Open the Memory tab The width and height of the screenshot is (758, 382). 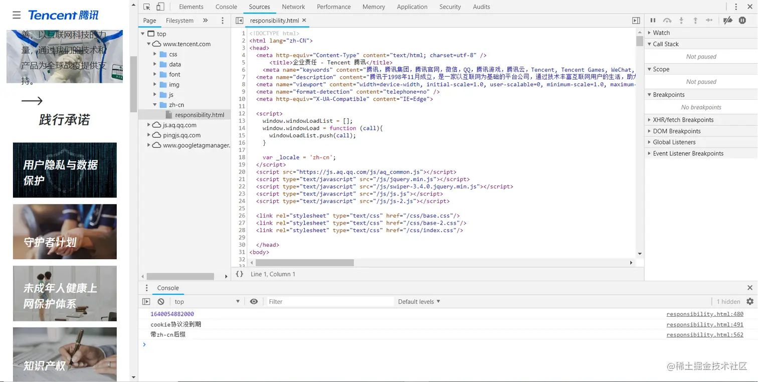(x=373, y=7)
